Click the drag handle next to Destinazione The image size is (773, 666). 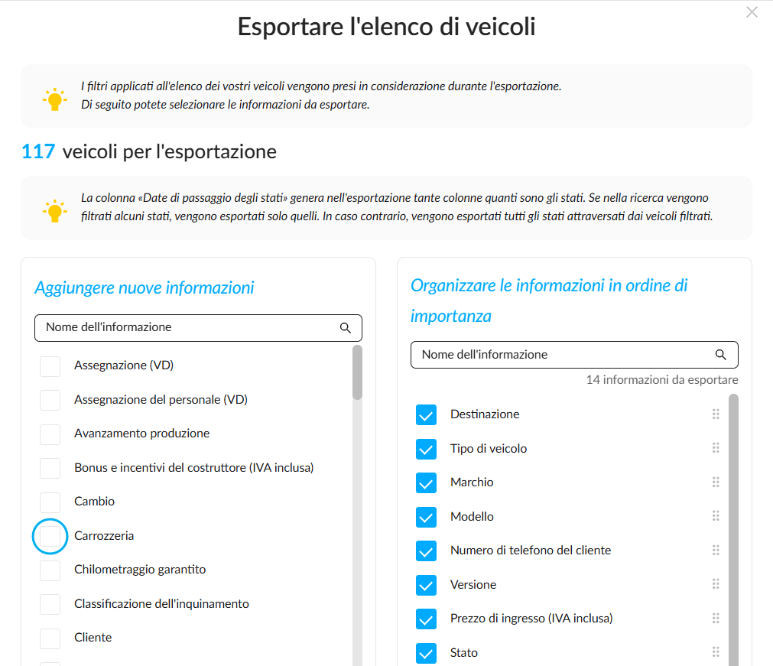click(716, 414)
